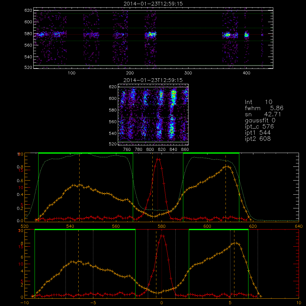Click the '780' x-axis label of middle image
Screen dimensions: 306x306
click(x=139, y=150)
